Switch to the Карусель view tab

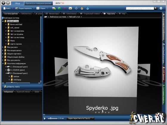109,14
